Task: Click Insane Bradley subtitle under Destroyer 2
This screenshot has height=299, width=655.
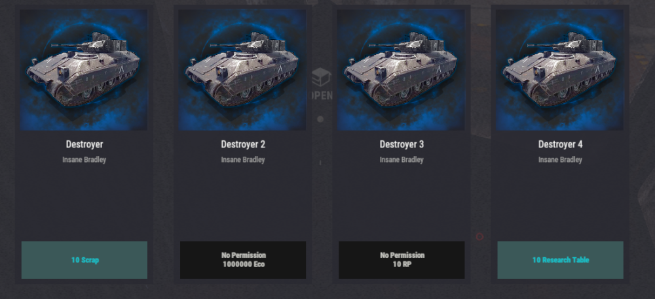Action: (x=243, y=160)
